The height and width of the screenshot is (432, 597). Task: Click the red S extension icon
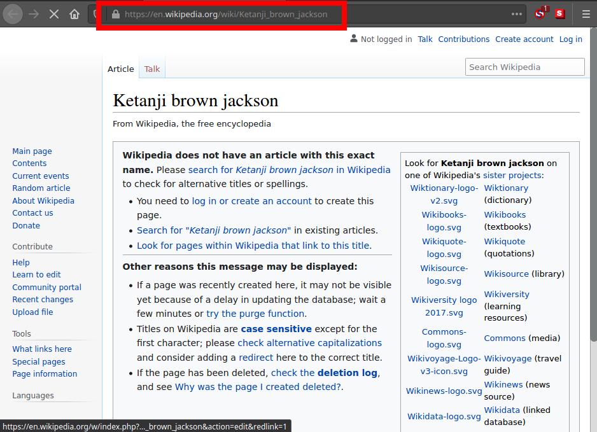(560, 14)
